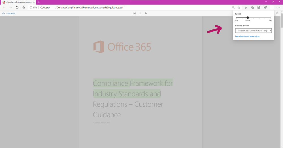The height and width of the screenshot is (148, 283).
Task: Click the Choose a voice label
Action: (x=242, y=25)
